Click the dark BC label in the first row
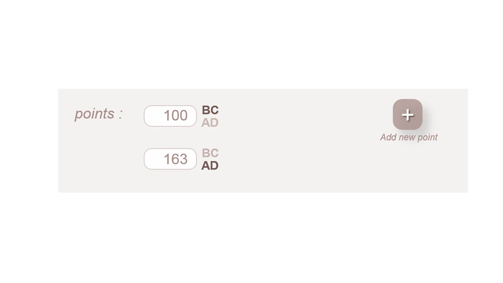The height and width of the screenshot is (283, 503). coord(210,110)
